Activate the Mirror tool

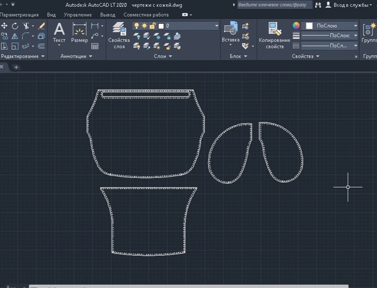15,36
